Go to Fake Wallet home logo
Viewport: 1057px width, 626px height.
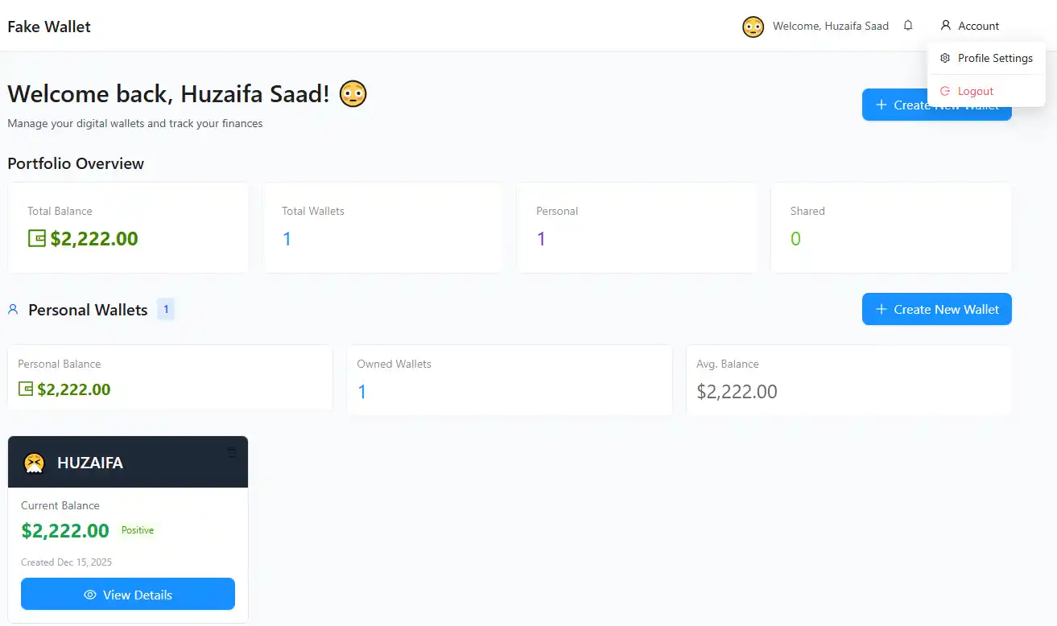tap(49, 27)
